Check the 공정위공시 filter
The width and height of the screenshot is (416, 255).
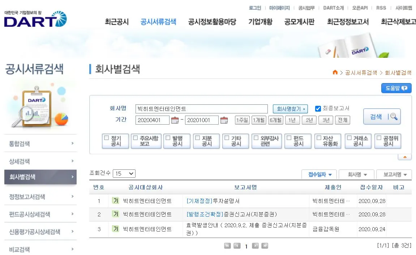click(379, 138)
